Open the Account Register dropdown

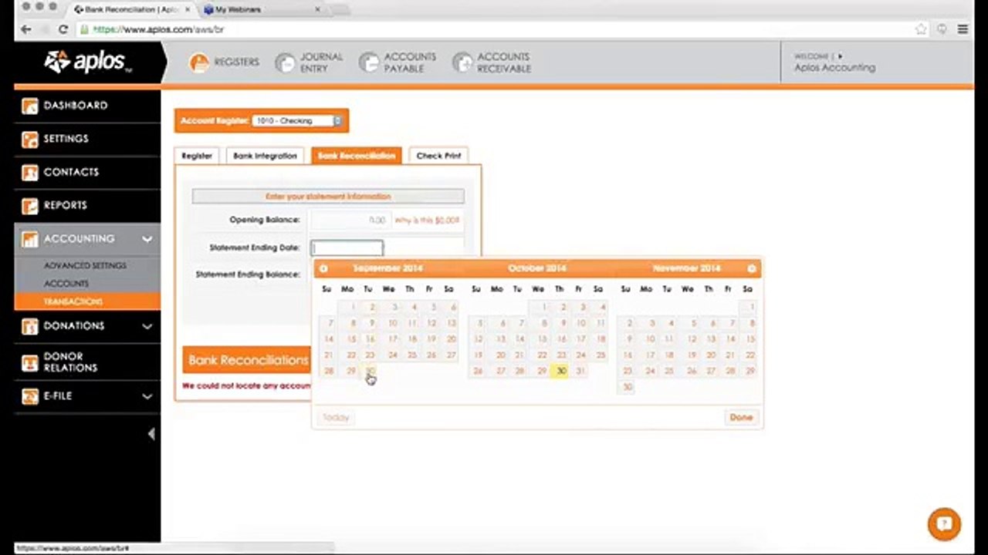click(x=297, y=121)
